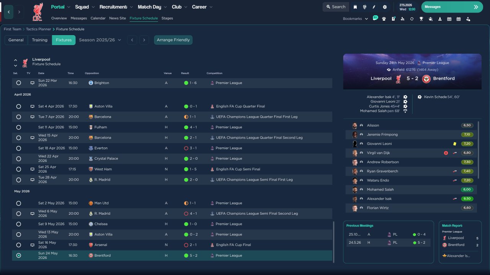Switch to the General tab
Viewport: 490px width, 275px height.
(16, 40)
